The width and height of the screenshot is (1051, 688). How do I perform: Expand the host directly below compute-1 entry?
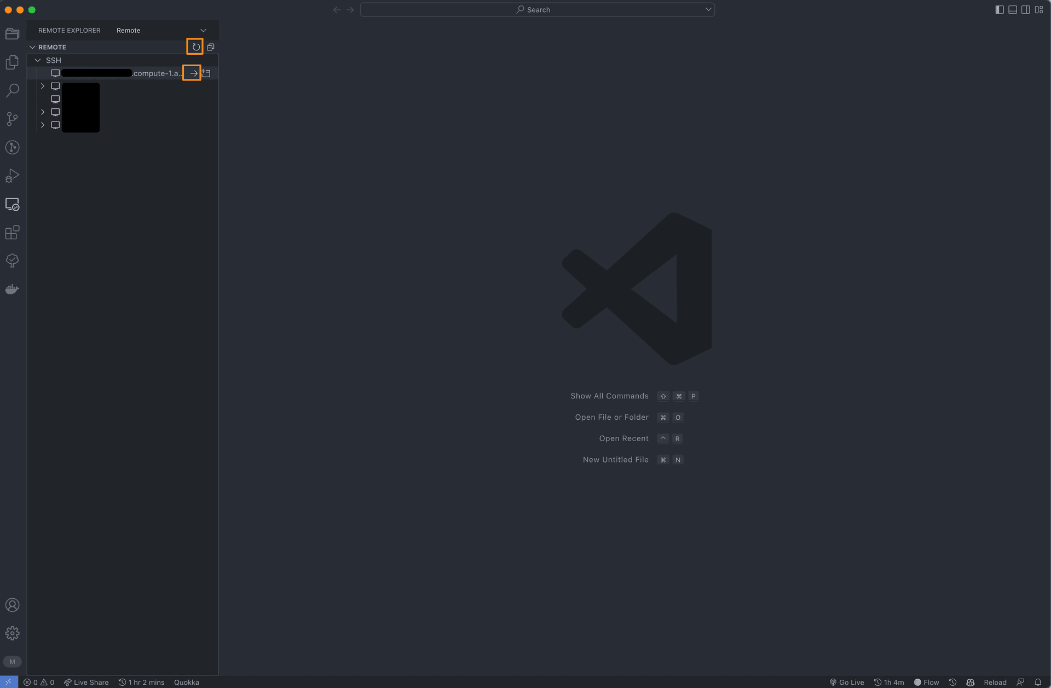pyautogui.click(x=43, y=86)
